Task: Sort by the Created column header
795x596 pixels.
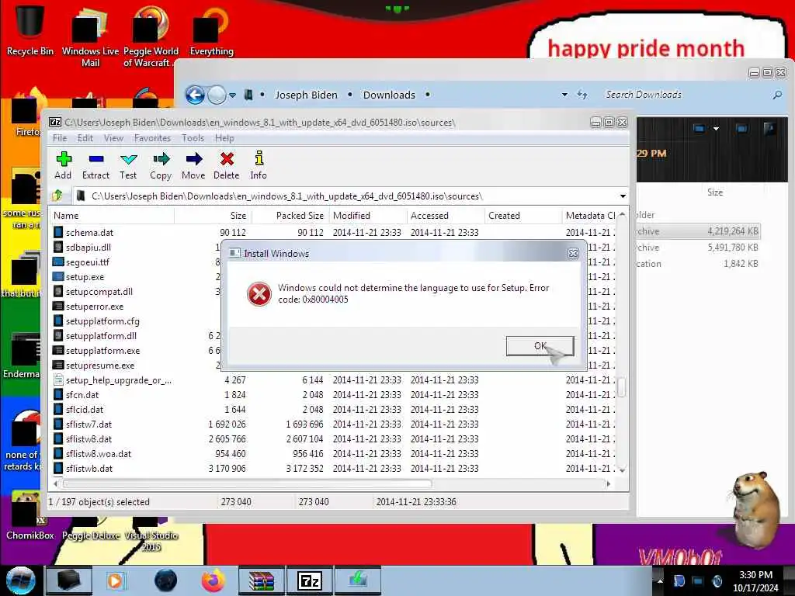Action: point(523,216)
